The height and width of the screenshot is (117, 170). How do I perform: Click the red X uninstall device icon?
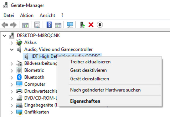[91, 25]
